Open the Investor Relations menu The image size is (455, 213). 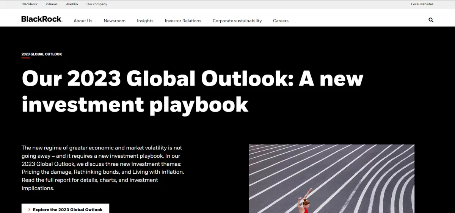[x=183, y=21]
